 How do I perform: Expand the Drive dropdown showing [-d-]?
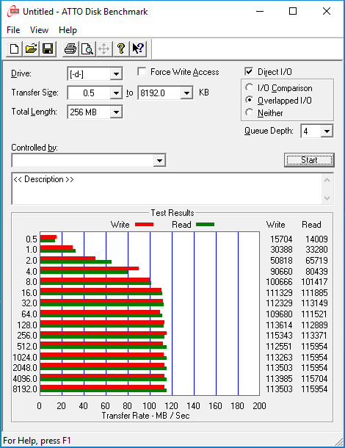pos(116,74)
